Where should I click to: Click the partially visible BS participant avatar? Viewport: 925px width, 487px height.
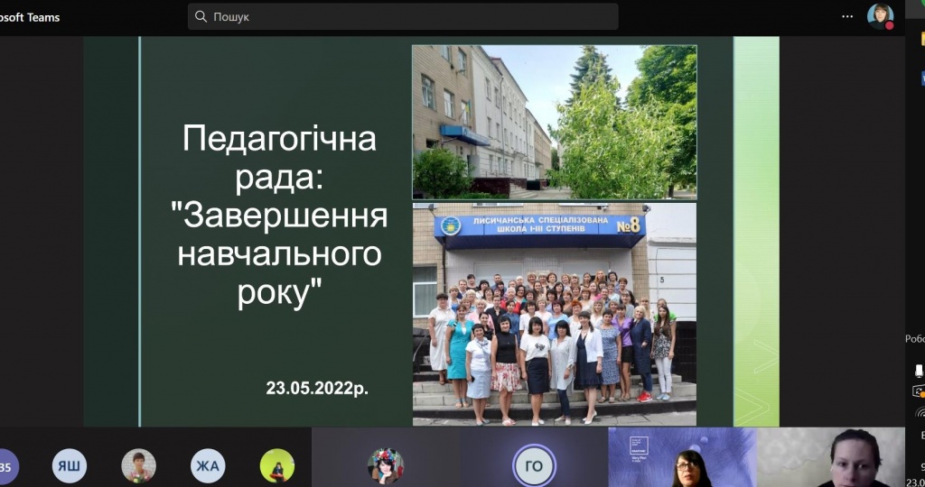click(x=5, y=465)
